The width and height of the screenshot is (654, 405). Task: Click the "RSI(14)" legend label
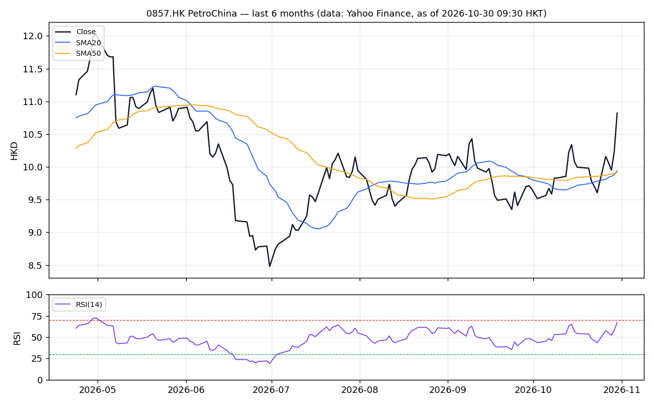pyautogui.click(x=90, y=305)
